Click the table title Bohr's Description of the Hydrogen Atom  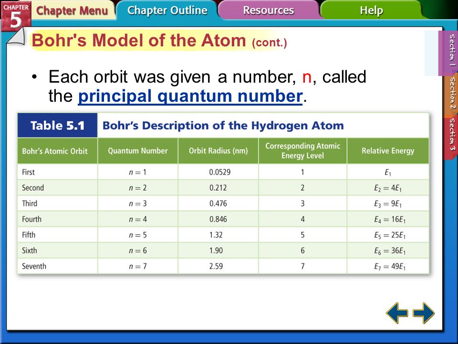(x=223, y=126)
